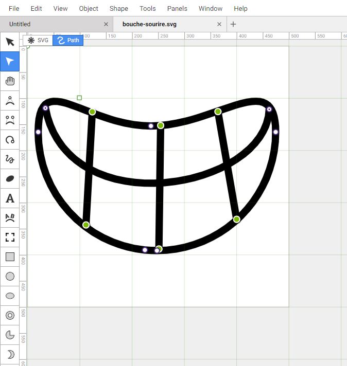Select the Circle shape tool
Image resolution: width=347 pixels, height=366 pixels.
click(10, 277)
